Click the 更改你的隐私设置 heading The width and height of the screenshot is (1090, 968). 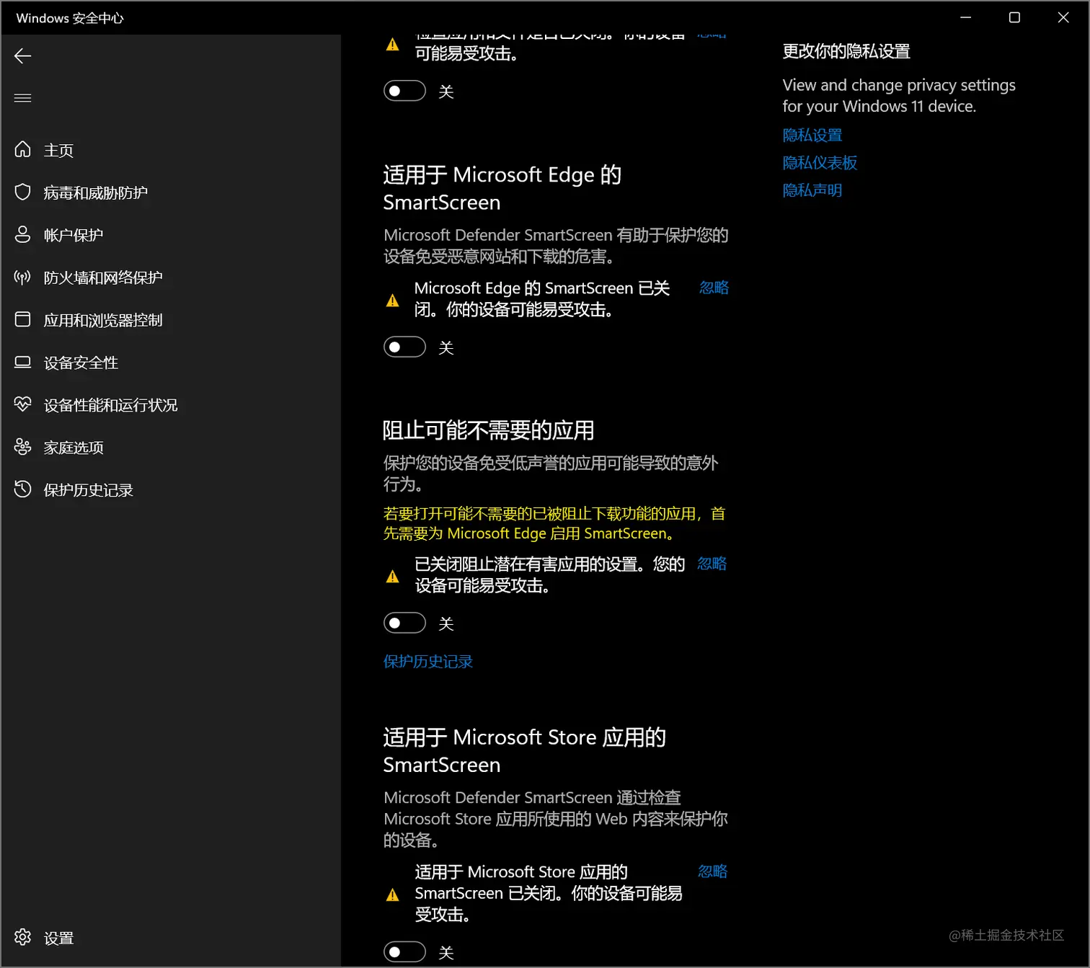(x=846, y=51)
